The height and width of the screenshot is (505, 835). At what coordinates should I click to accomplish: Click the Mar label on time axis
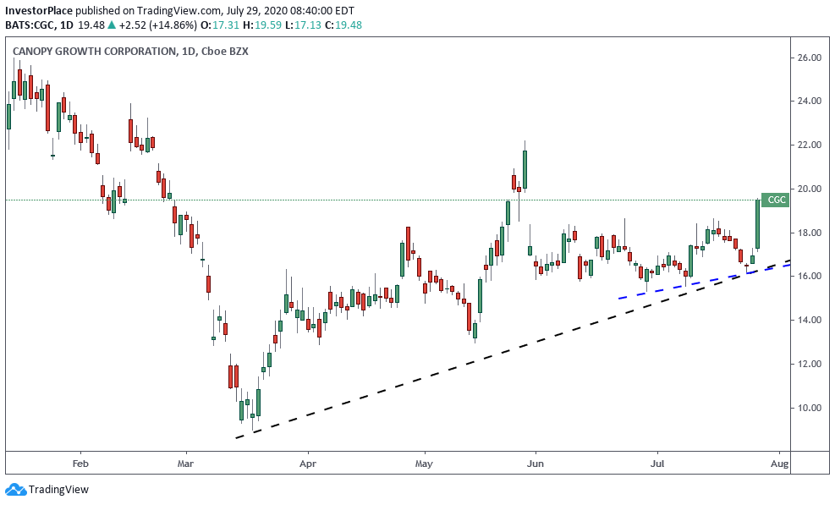point(185,464)
